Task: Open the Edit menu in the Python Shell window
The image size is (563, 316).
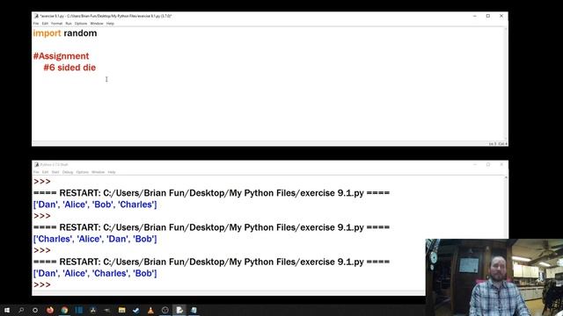Action: coord(45,172)
